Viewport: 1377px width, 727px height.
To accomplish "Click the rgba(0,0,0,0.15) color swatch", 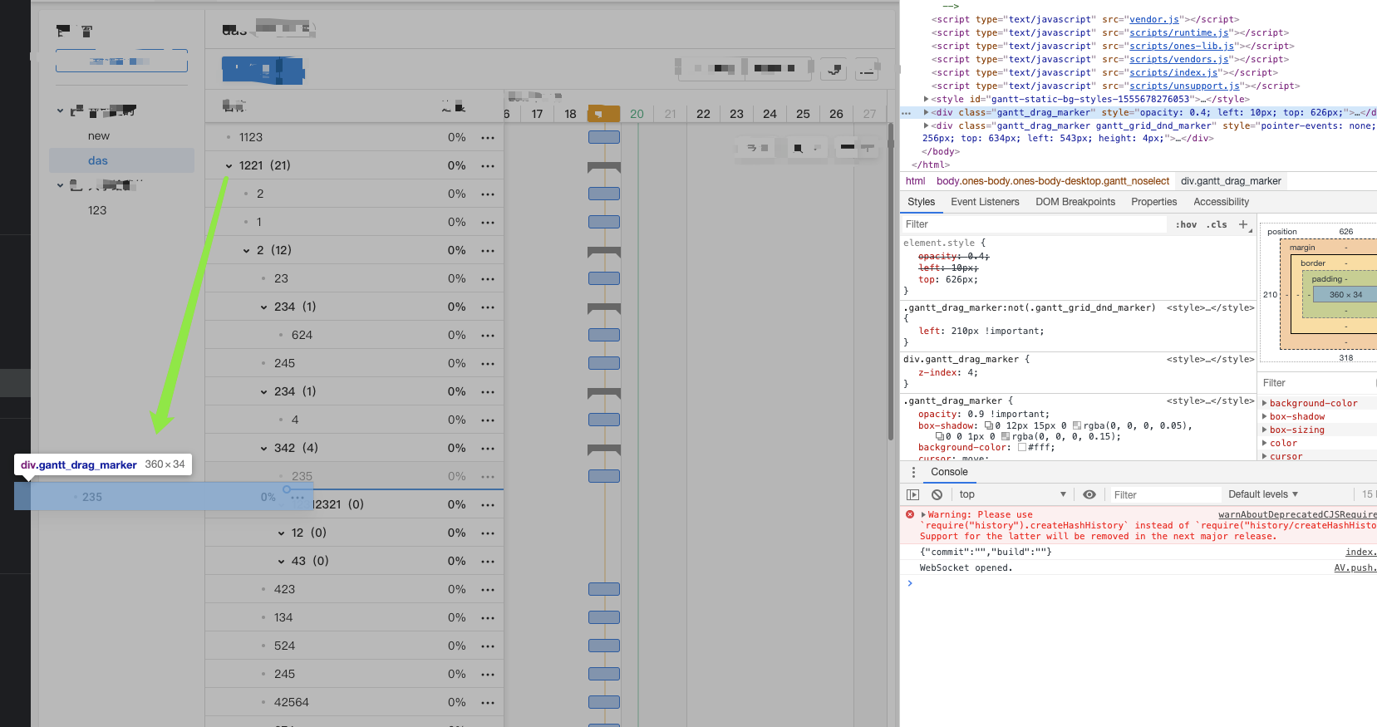I will point(1006,436).
